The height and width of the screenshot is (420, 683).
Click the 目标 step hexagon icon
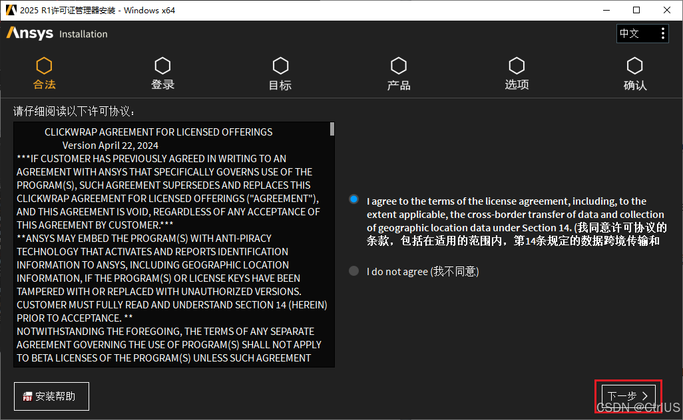[280, 66]
